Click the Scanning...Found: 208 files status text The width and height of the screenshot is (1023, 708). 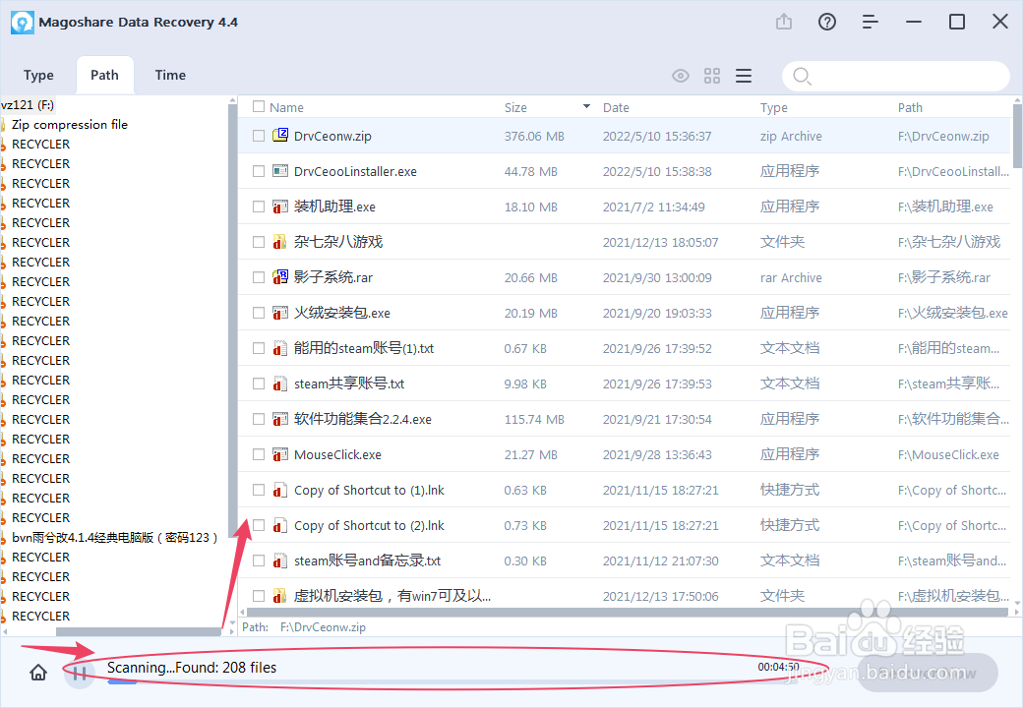(192, 667)
